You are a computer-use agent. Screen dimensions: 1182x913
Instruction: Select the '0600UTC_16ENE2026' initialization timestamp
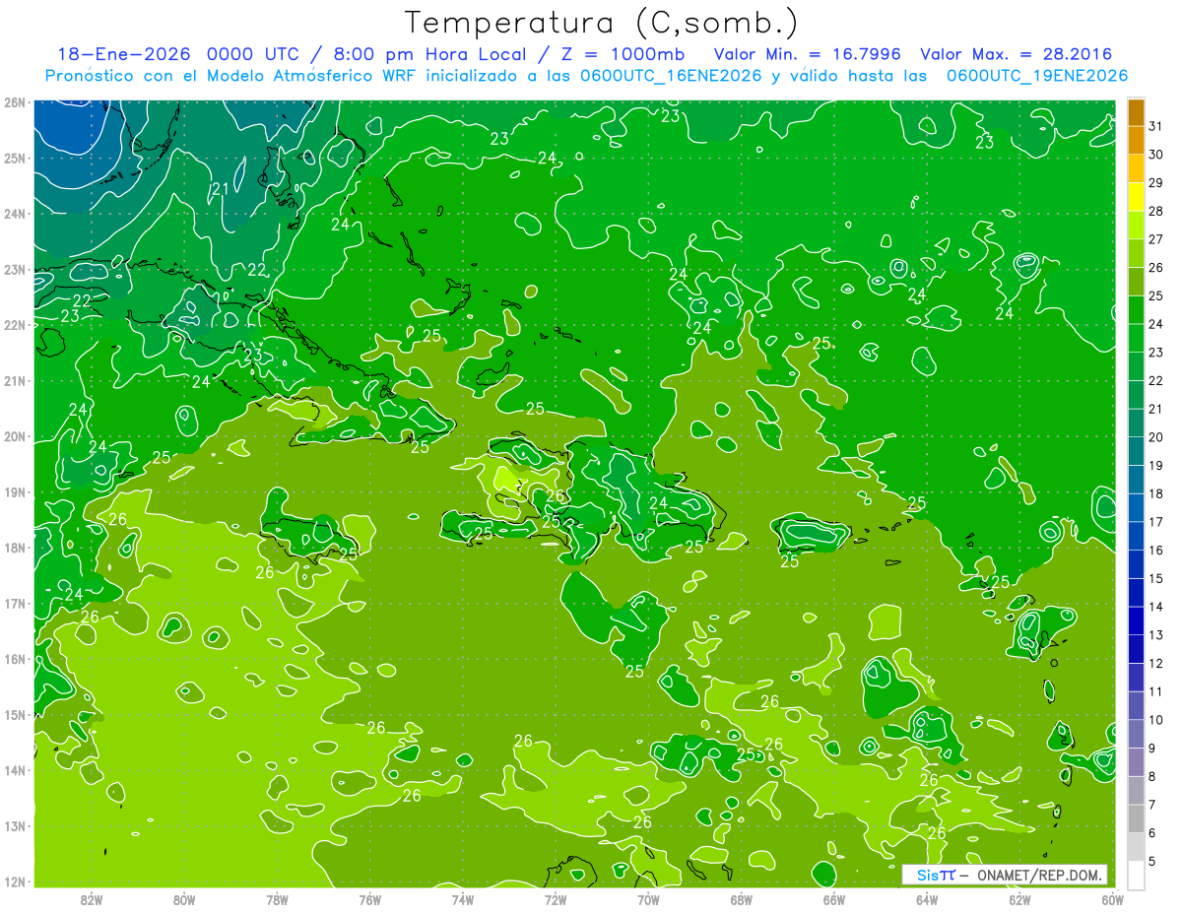[673, 76]
